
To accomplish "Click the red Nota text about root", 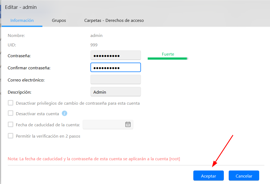I will [x=94, y=159].
